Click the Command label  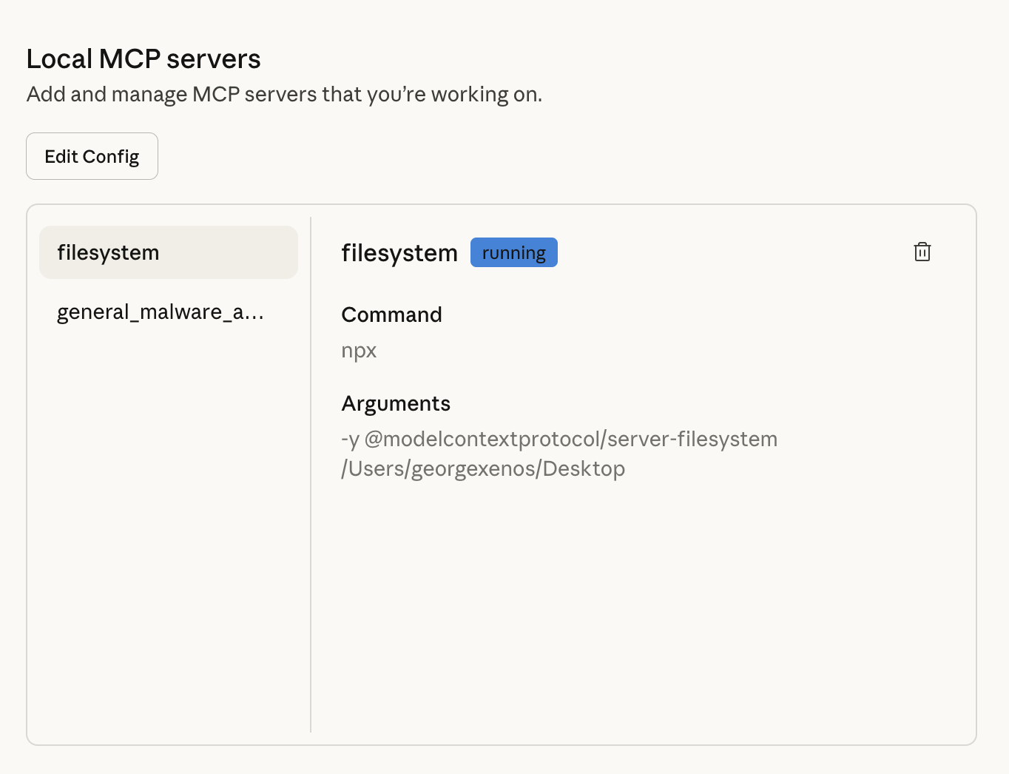point(391,314)
